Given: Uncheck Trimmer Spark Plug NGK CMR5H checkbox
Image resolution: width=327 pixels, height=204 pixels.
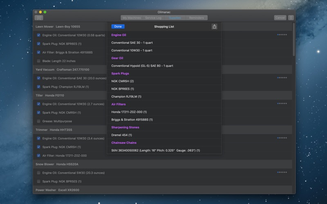Looking at the screenshot, I should point(38,147).
